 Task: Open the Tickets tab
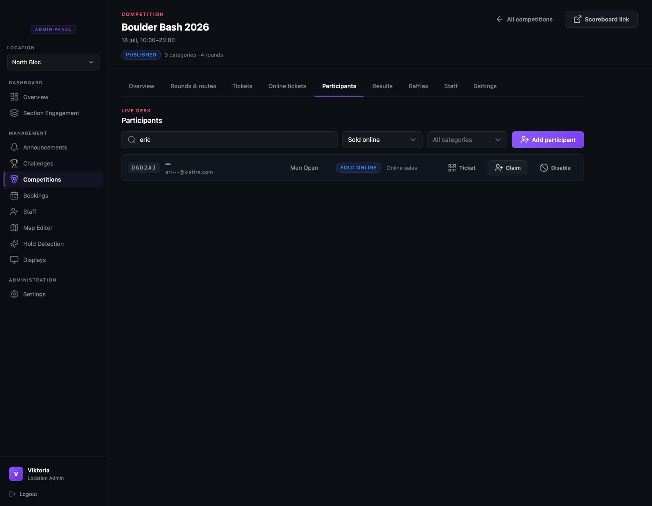[x=242, y=86]
